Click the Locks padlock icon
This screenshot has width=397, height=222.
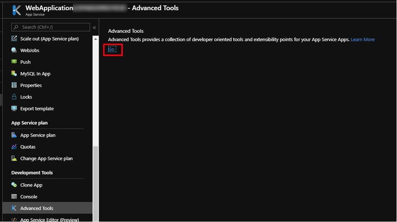(14, 97)
